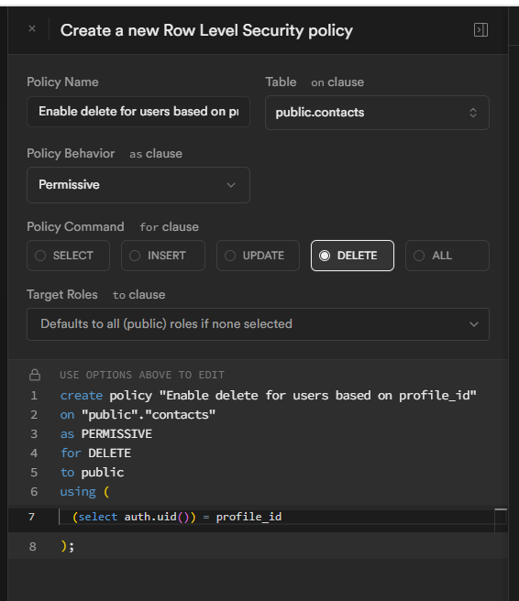This screenshot has width=519, height=601.
Task: Click the lock icon above the SQL editor
Action: pyautogui.click(x=35, y=375)
